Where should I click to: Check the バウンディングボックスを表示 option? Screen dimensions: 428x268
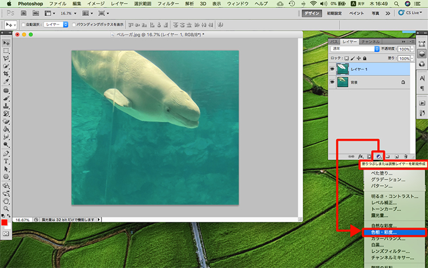click(74, 25)
